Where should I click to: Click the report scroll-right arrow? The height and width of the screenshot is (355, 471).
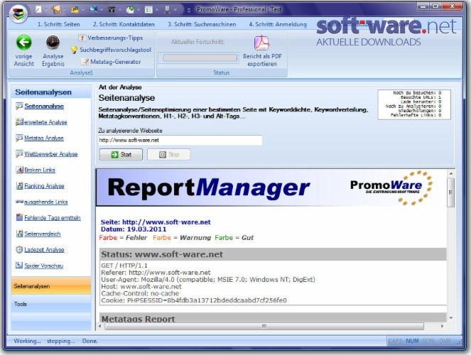click(x=442, y=326)
